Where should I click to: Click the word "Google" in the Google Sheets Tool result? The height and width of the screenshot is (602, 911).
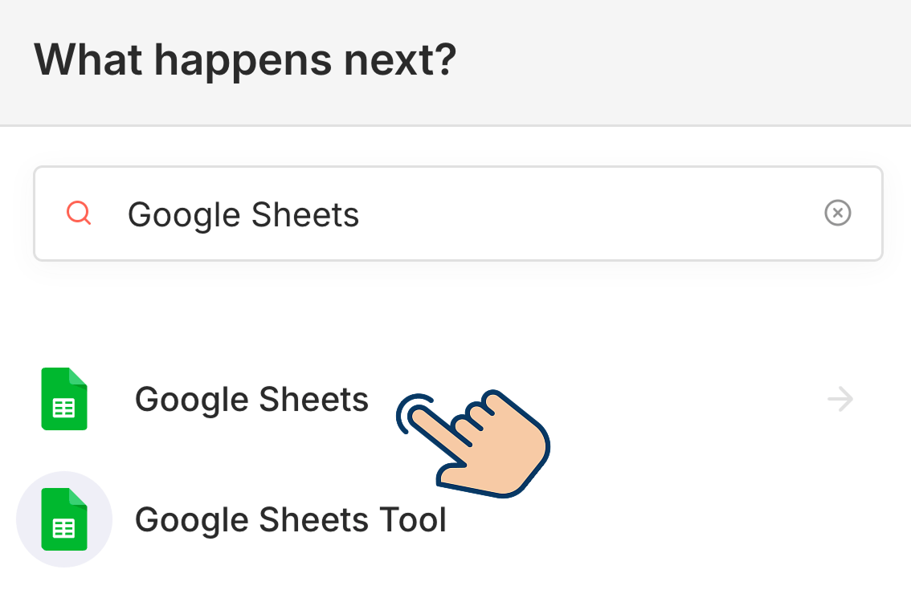[191, 519]
